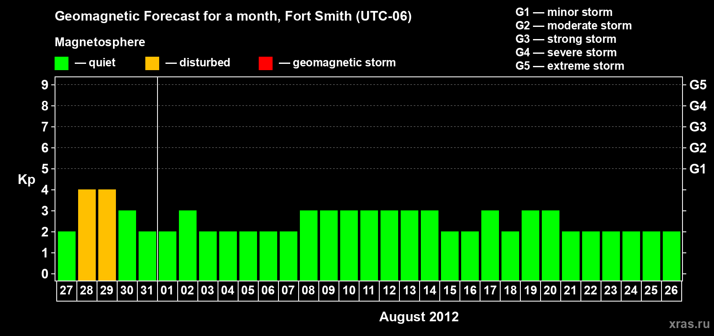This screenshot has width=714, height=336.
Task: Click the Kp value 0 axis label
Action: click(x=45, y=274)
